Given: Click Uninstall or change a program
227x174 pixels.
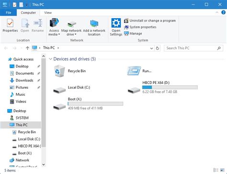Looking at the screenshot, I should point(150,21).
